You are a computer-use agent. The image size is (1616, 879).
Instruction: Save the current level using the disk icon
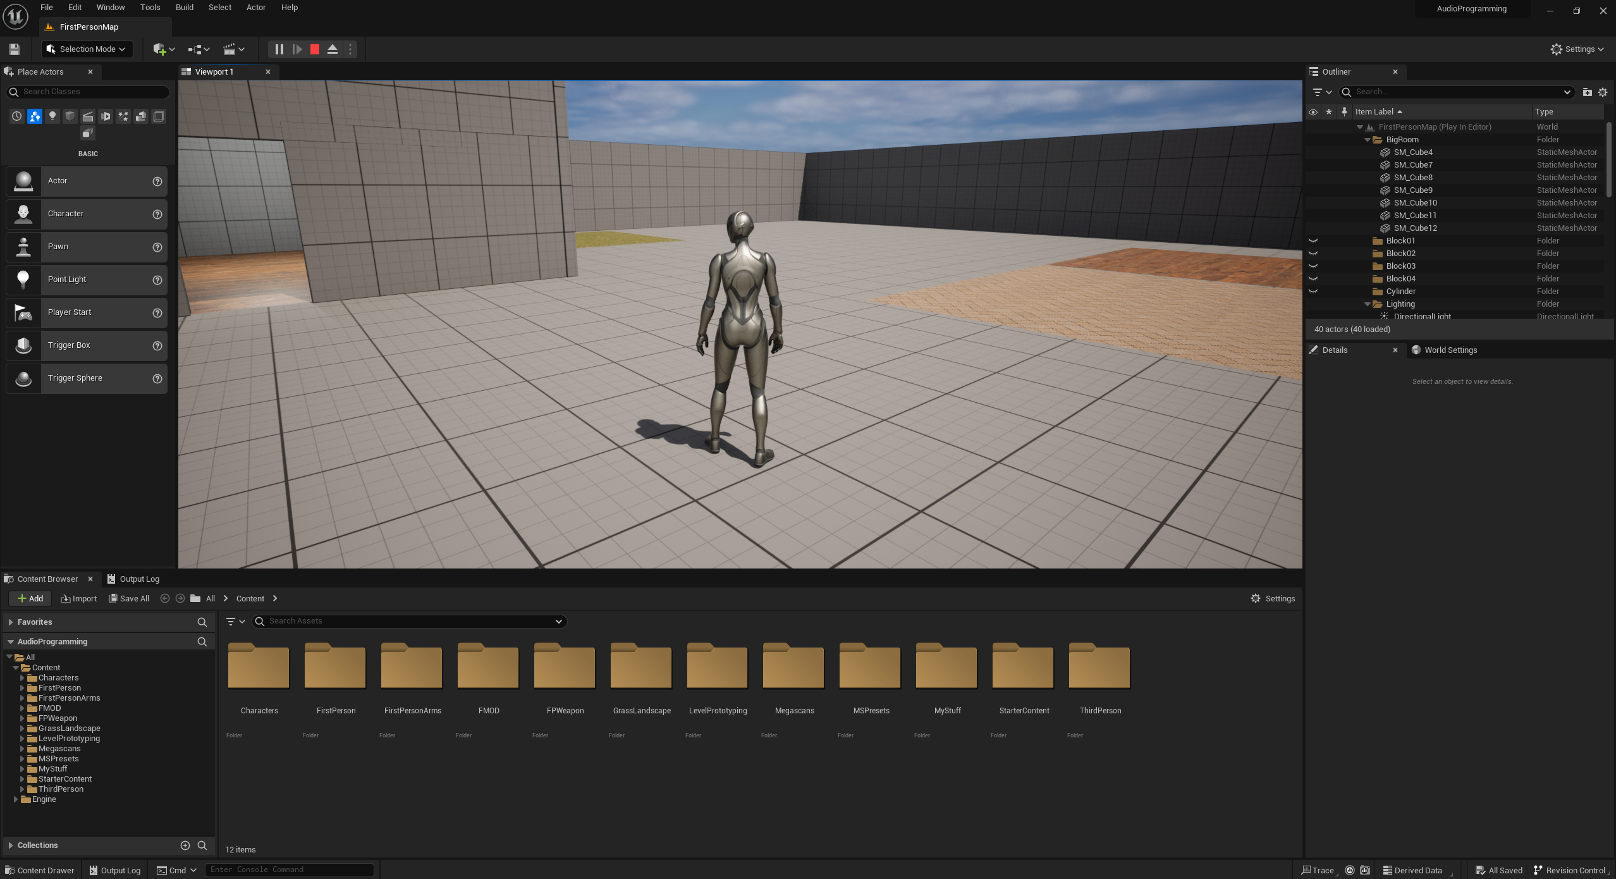click(x=15, y=49)
